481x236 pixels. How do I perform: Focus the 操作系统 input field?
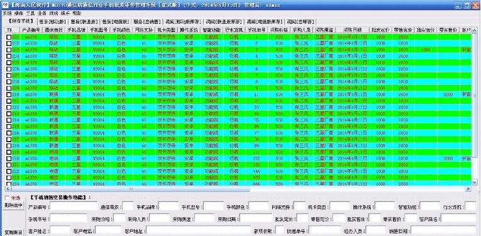tap(385, 206)
